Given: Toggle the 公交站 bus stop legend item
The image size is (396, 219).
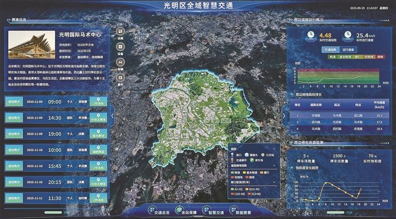Looking at the screenshot, I should click(x=262, y=154).
